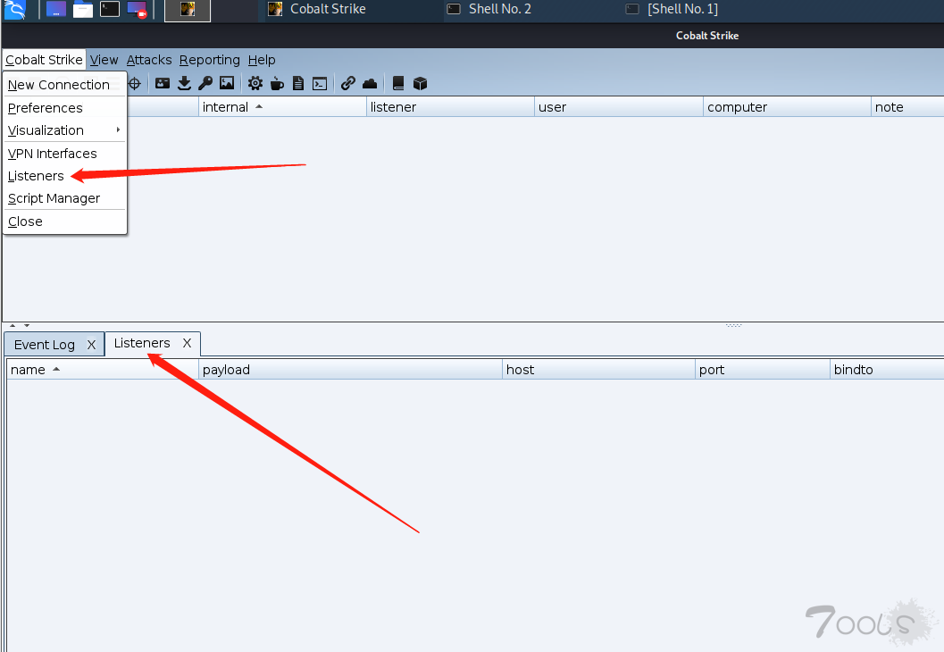Sort sessions by user column
The image size is (944, 652).
619,107
